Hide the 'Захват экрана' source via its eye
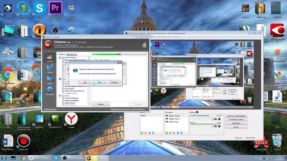 [x=167, y=116]
